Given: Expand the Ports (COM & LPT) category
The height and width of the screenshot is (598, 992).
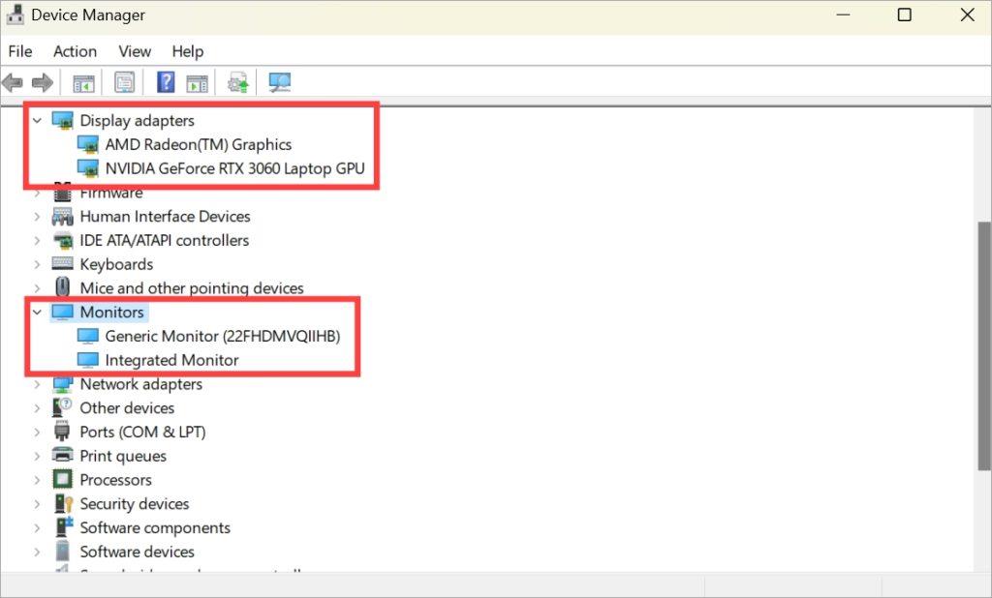Looking at the screenshot, I should (x=38, y=432).
